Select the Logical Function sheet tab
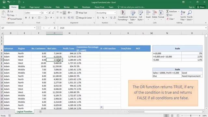 click(x=25, y=111)
